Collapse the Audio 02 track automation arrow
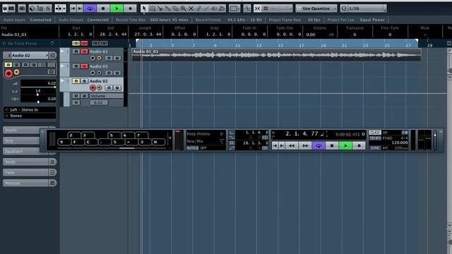Screen dimensions: 452x254 (x=62, y=81)
